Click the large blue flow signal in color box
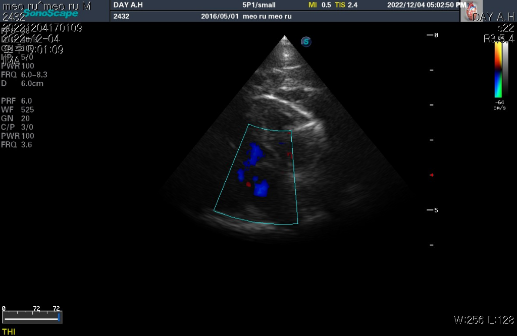This screenshot has height=336, width=517. point(261,189)
